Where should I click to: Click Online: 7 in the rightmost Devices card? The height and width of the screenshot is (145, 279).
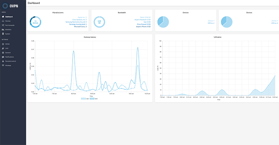click(x=275, y=21)
